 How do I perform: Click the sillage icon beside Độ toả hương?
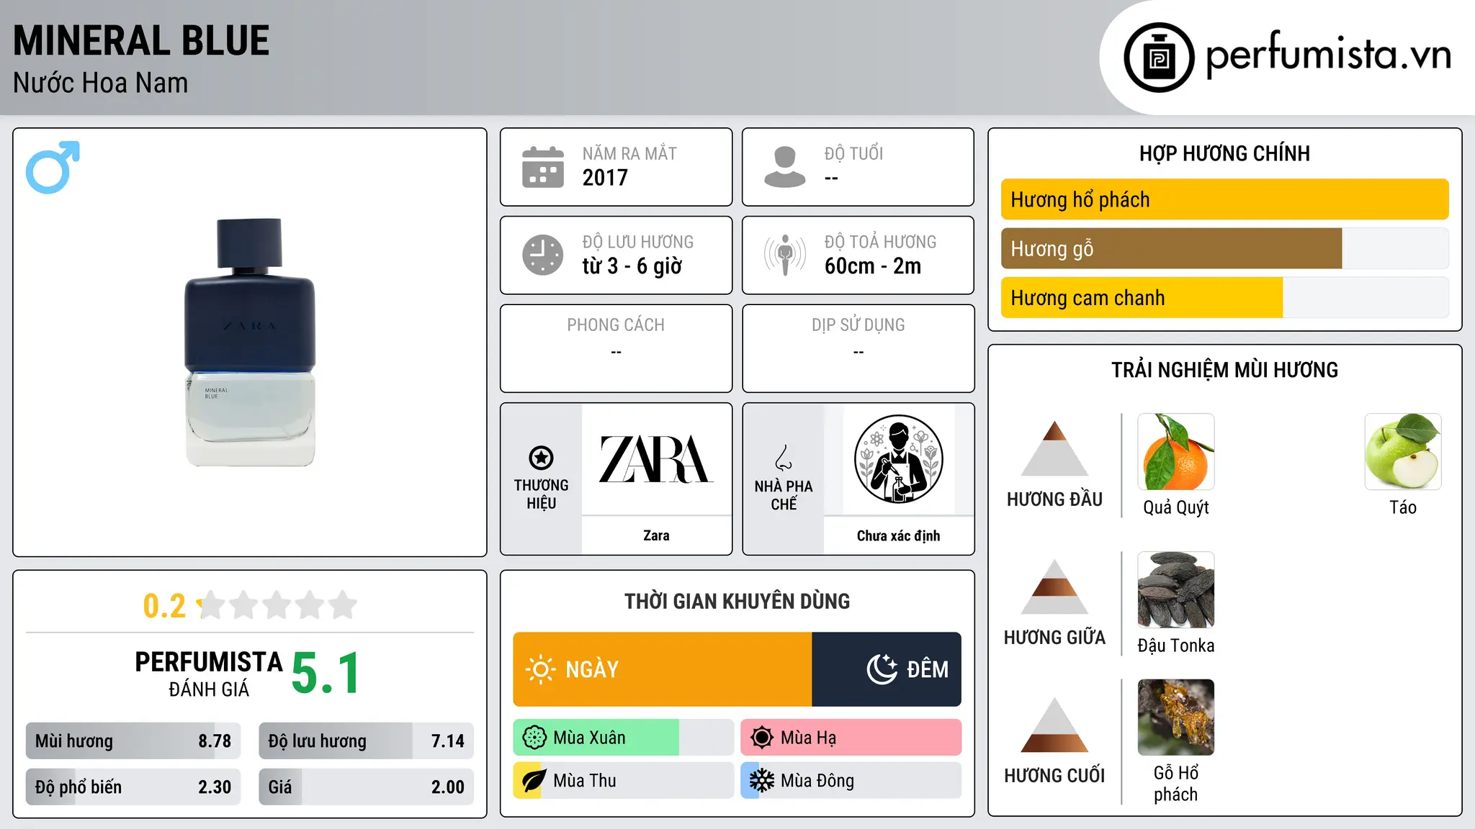(785, 255)
